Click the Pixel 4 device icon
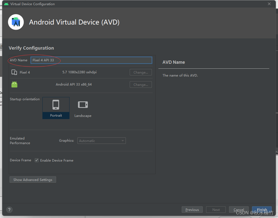Screen dimensions: 278x218 coord(14,72)
